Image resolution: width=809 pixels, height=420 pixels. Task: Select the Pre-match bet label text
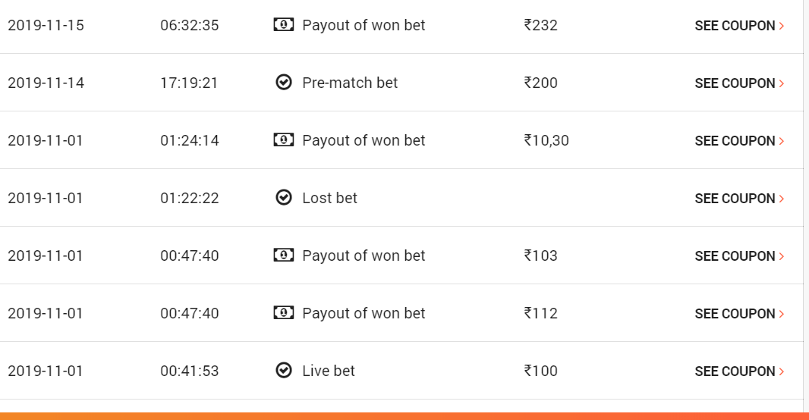tap(350, 83)
